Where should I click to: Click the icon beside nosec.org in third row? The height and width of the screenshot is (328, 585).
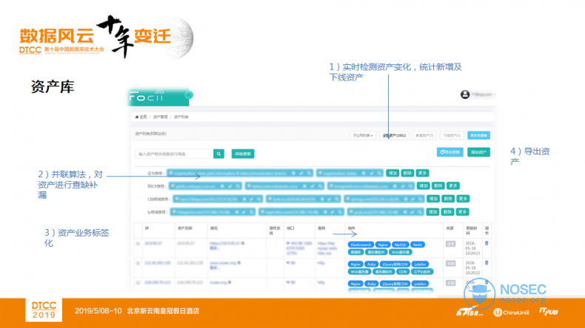point(230,283)
